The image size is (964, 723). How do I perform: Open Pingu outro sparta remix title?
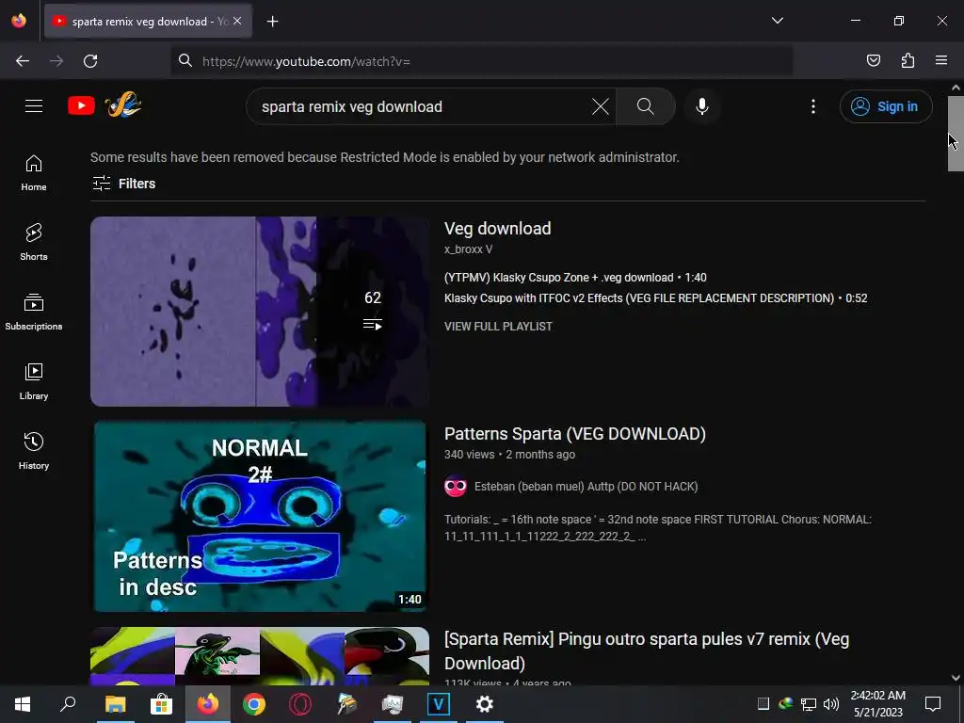tap(647, 651)
